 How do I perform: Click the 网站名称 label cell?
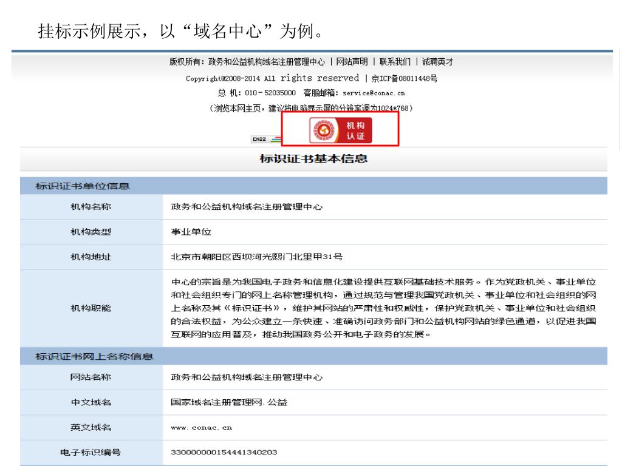coord(91,377)
